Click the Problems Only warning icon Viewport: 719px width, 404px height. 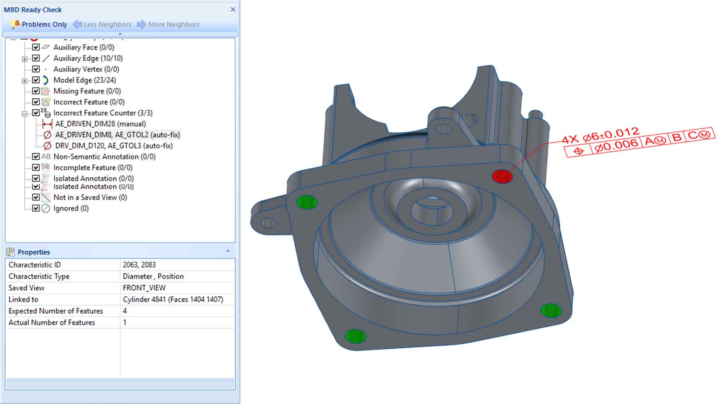point(15,24)
